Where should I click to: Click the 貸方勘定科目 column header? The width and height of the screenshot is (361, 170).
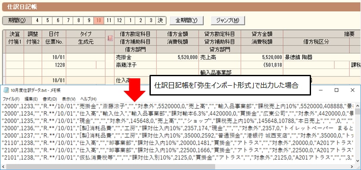coord(220,34)
